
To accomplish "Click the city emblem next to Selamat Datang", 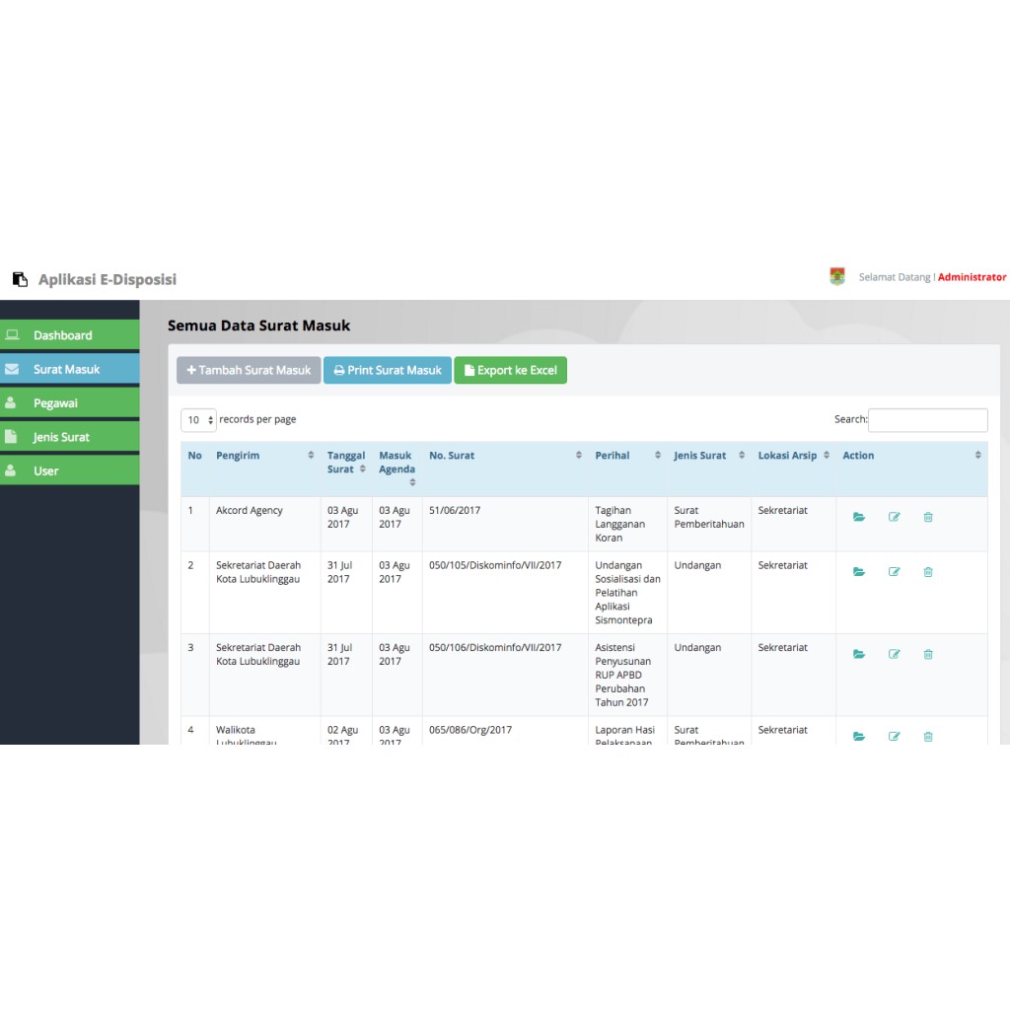I will tap(837, 277).
